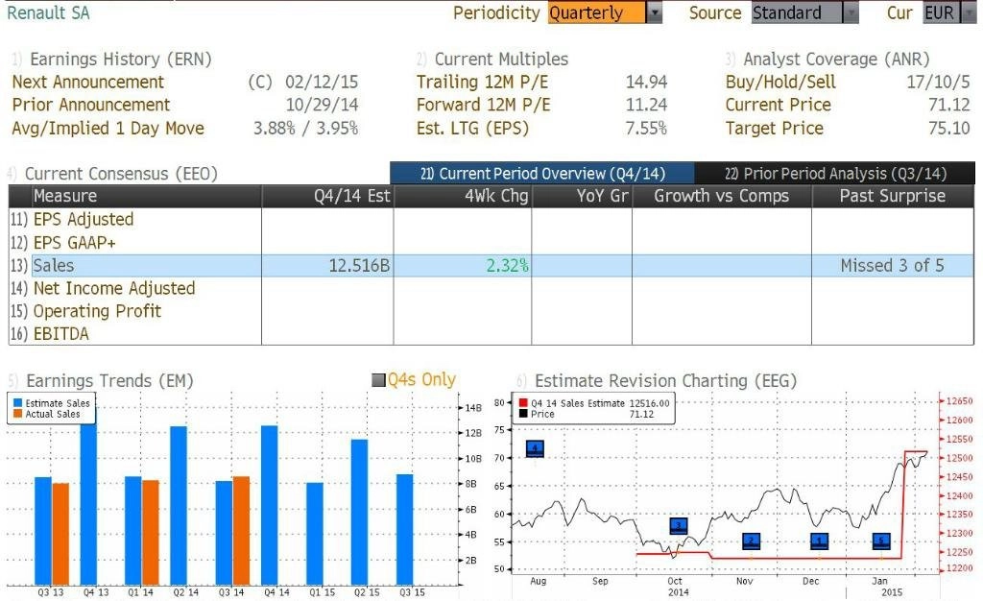
Task: Click the 14.94 trailing P/E value
Action: (x=646, y=83)
